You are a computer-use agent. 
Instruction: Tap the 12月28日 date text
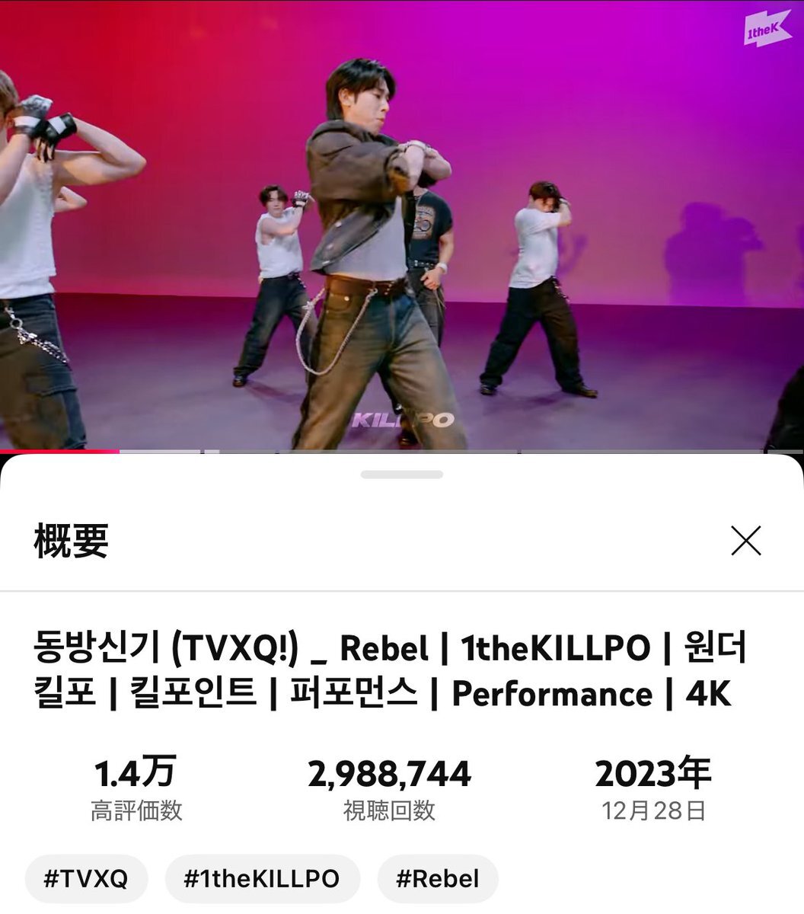653,810
